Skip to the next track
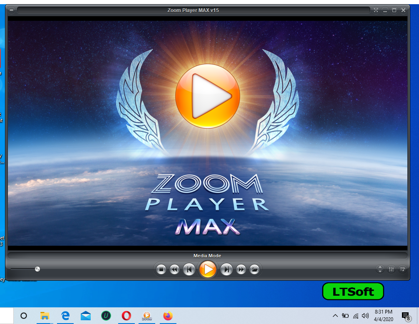Screen dimensions: 419x324 226,269
